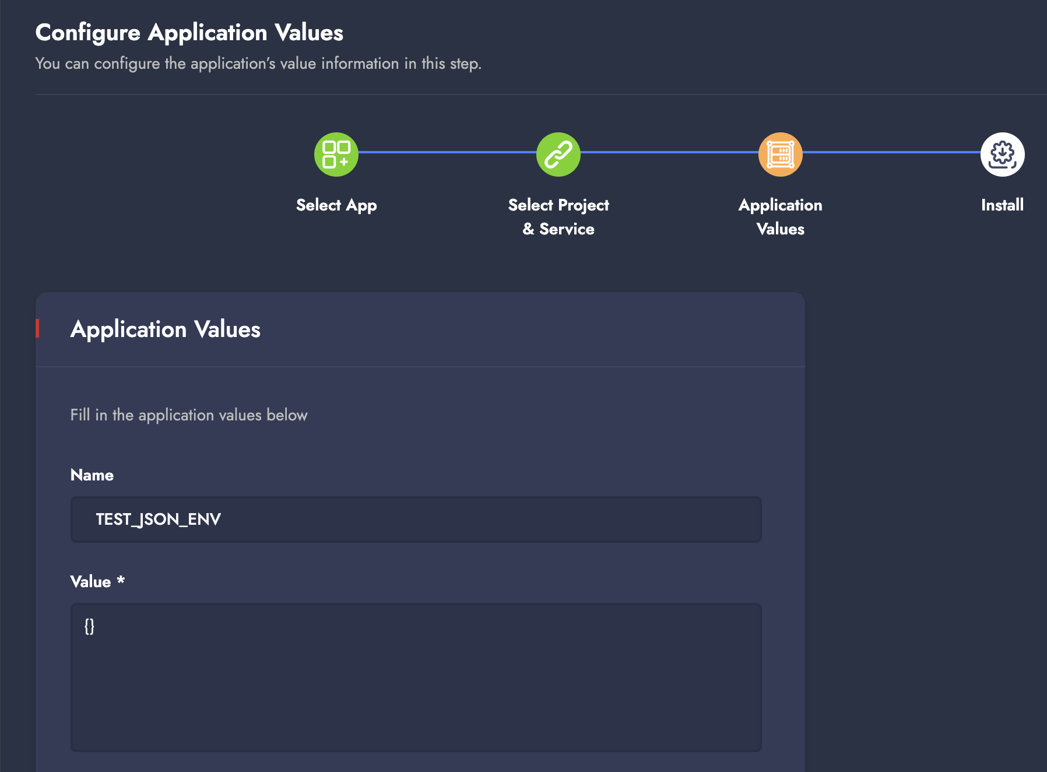Click the 'Application Values' step label under the stepper
1047x772 pixels.
point(781,217)
